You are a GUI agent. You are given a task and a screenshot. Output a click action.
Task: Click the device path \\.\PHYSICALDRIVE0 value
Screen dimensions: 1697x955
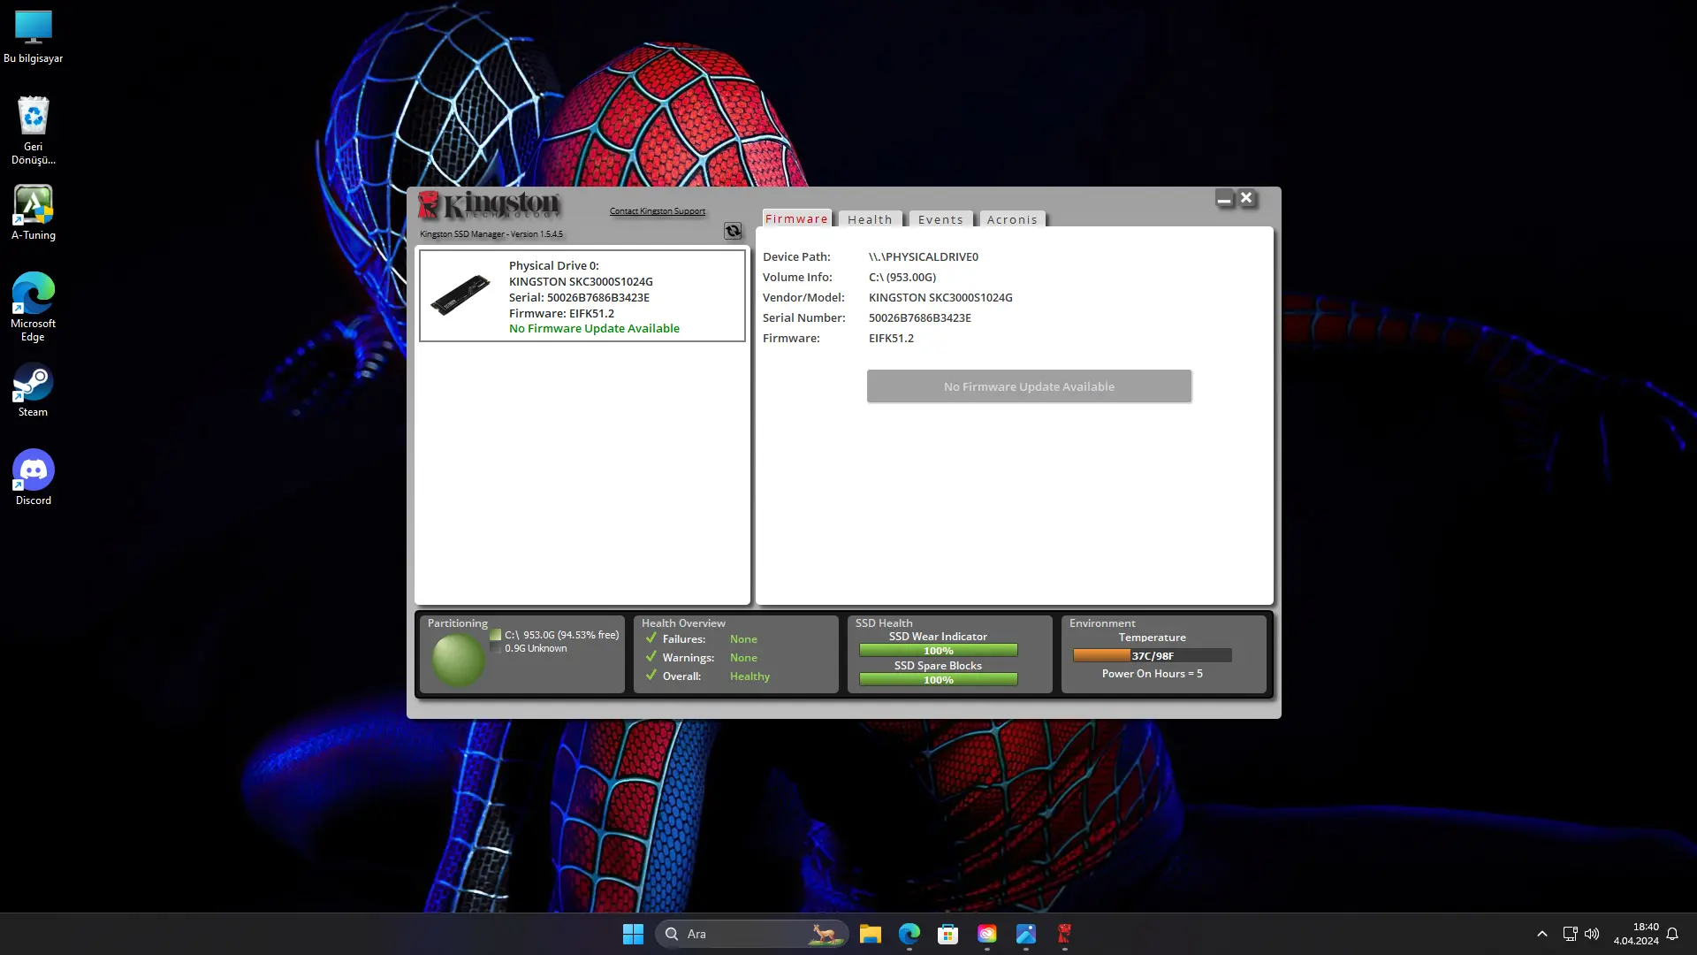923,256
